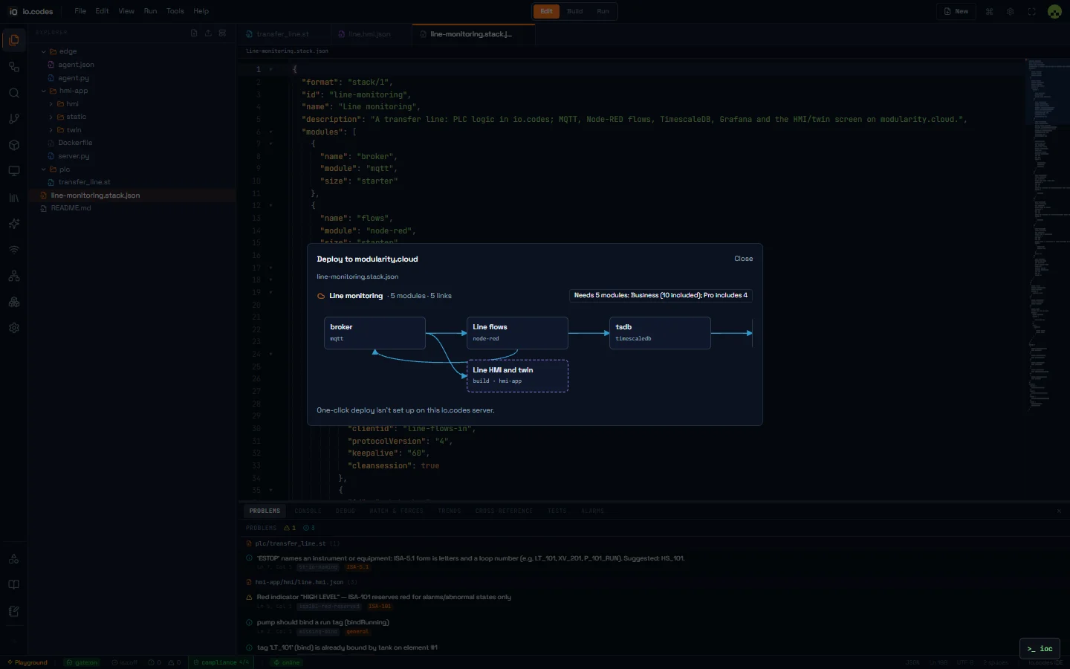
Task: Click the New button in top bar
Action: tap(956, 11)
